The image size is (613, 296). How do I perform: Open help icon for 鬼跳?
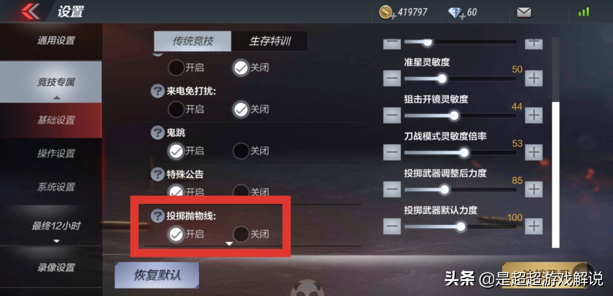(158, 133)
